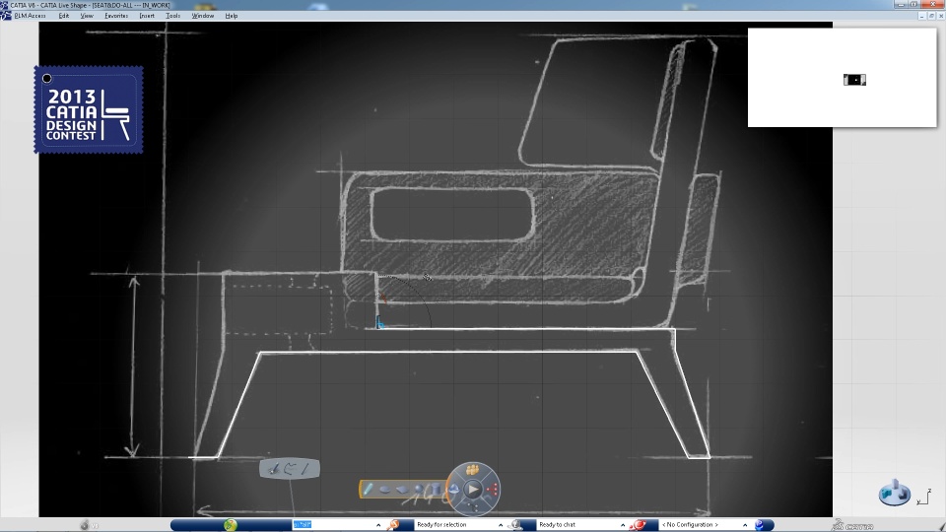The height and width of the screenshot is (532, 946).
Task: Click the overview map thumbnail marker
Action: (x=854, y=80)
